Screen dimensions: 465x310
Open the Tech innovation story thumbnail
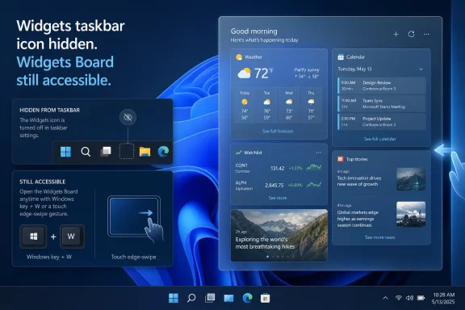411,179
